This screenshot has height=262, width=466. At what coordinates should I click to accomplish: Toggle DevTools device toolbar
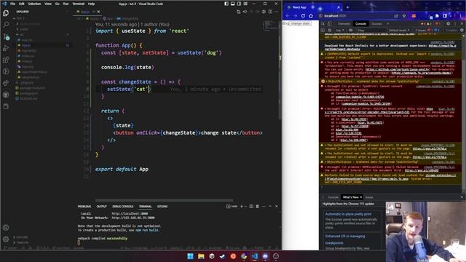click(329, 23)
